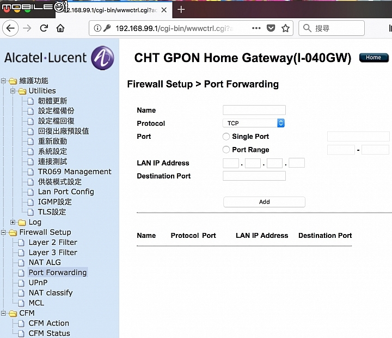
Task: Open 系統設定 in the sidebar
Action: pyautogui.click(x=52, y=151)
